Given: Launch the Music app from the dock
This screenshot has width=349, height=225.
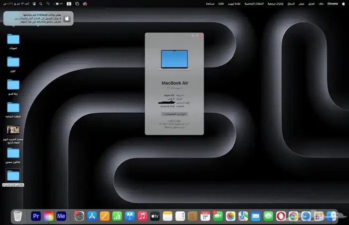Looking at the screenshot, I should point(142,216).
